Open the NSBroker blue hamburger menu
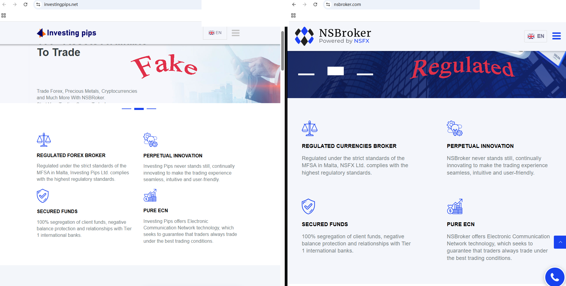 556,36
